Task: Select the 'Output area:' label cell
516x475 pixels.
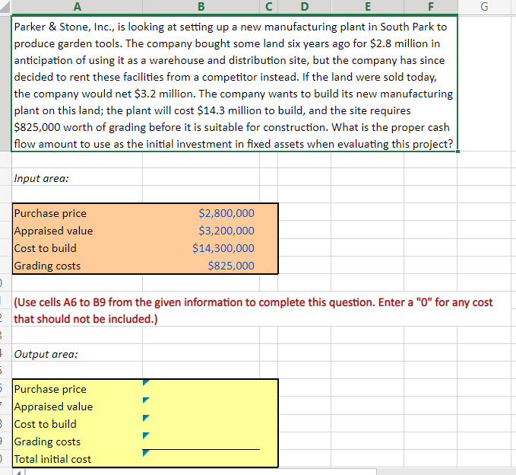Action: click(77, 354)
